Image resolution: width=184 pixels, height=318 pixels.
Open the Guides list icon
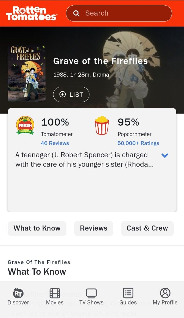point(128,293)
